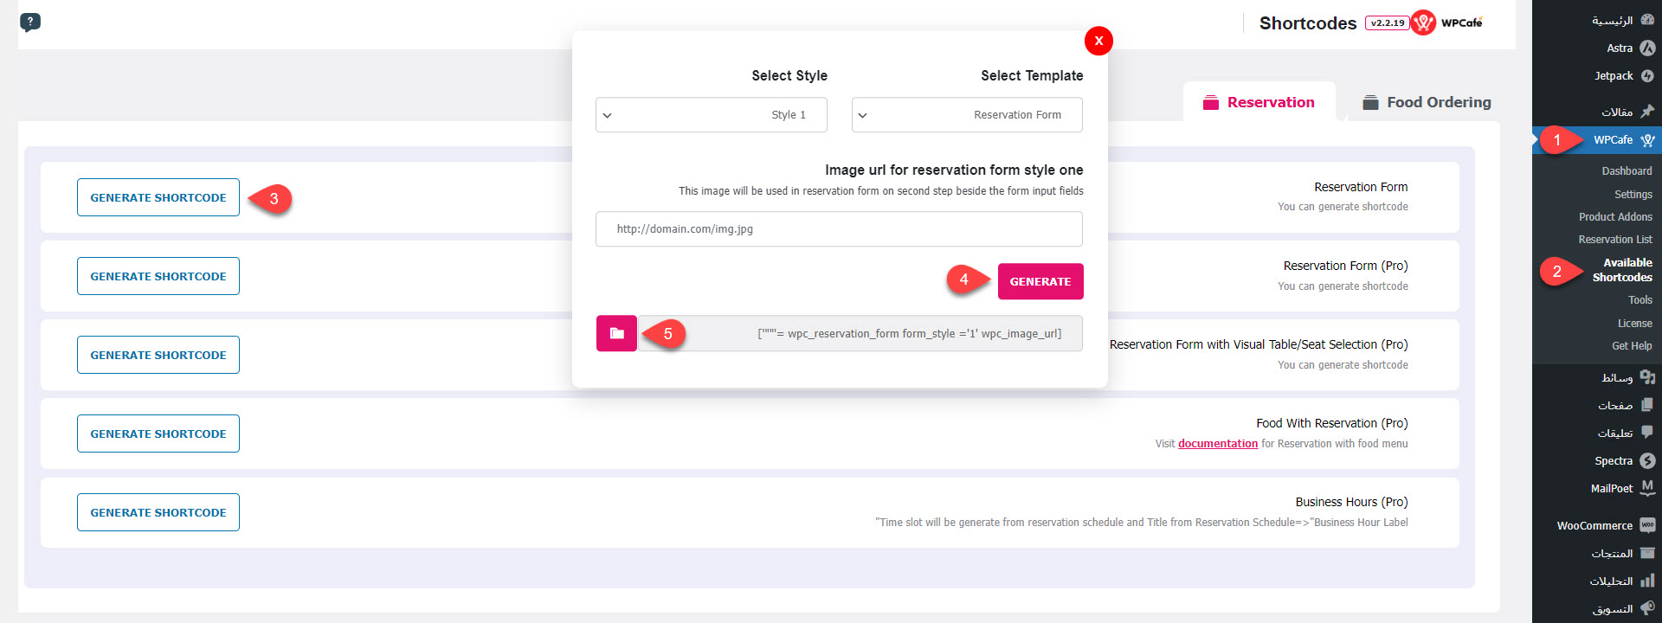
Task: Open the Product Addons submenu item
Action: [1615, 217]
